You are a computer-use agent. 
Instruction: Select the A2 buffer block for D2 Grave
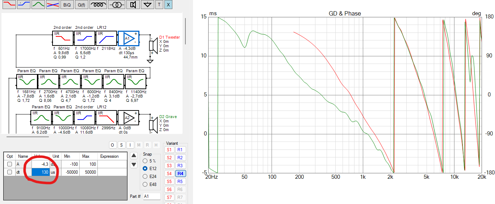point(128,118)
